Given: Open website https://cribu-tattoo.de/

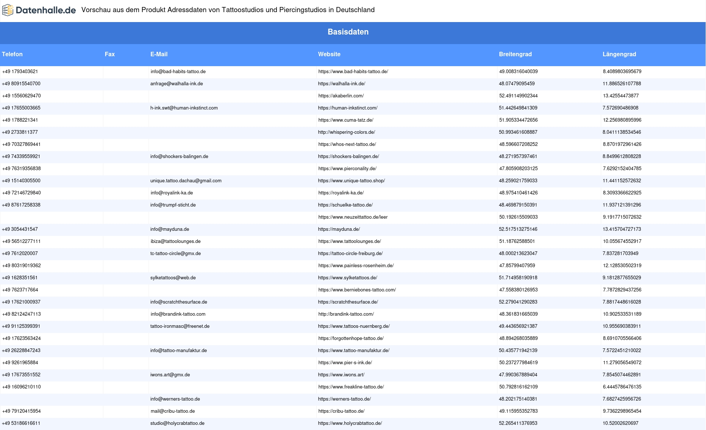Looking at the screenshot, I should (341, 411).
